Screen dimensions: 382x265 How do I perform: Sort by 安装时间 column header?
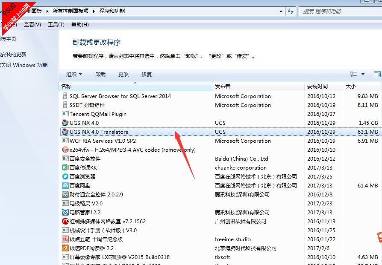click(x=323, y=86)
